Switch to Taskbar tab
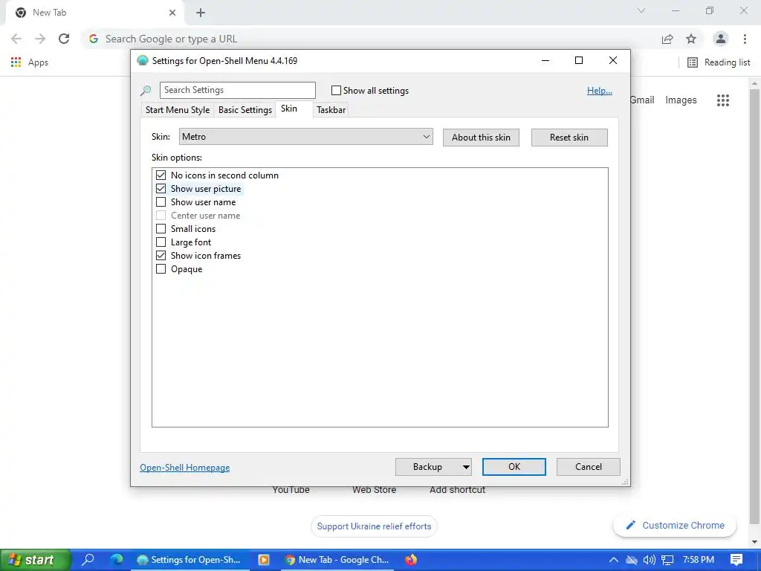Screen dimensions: 761x571 (331, 110)
